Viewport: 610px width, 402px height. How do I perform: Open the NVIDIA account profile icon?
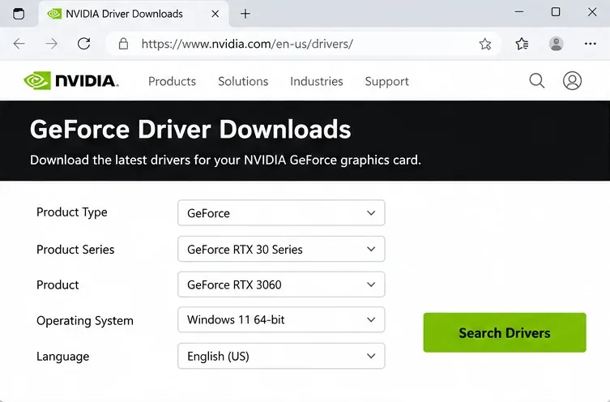point(572,81)
